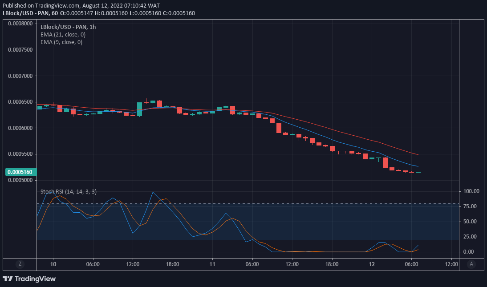The height and width of the screenshot is (287, 487).
Task: Click the 75.00 Stoch RSI scale value
Action: (471, 206)
